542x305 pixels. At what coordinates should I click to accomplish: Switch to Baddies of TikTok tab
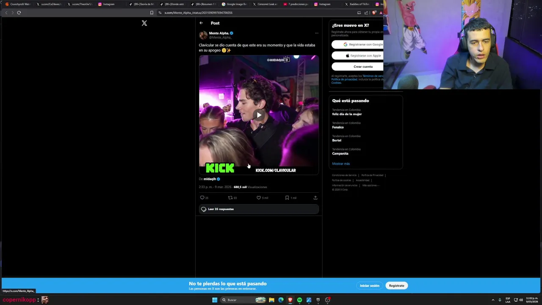coord(357,4)
